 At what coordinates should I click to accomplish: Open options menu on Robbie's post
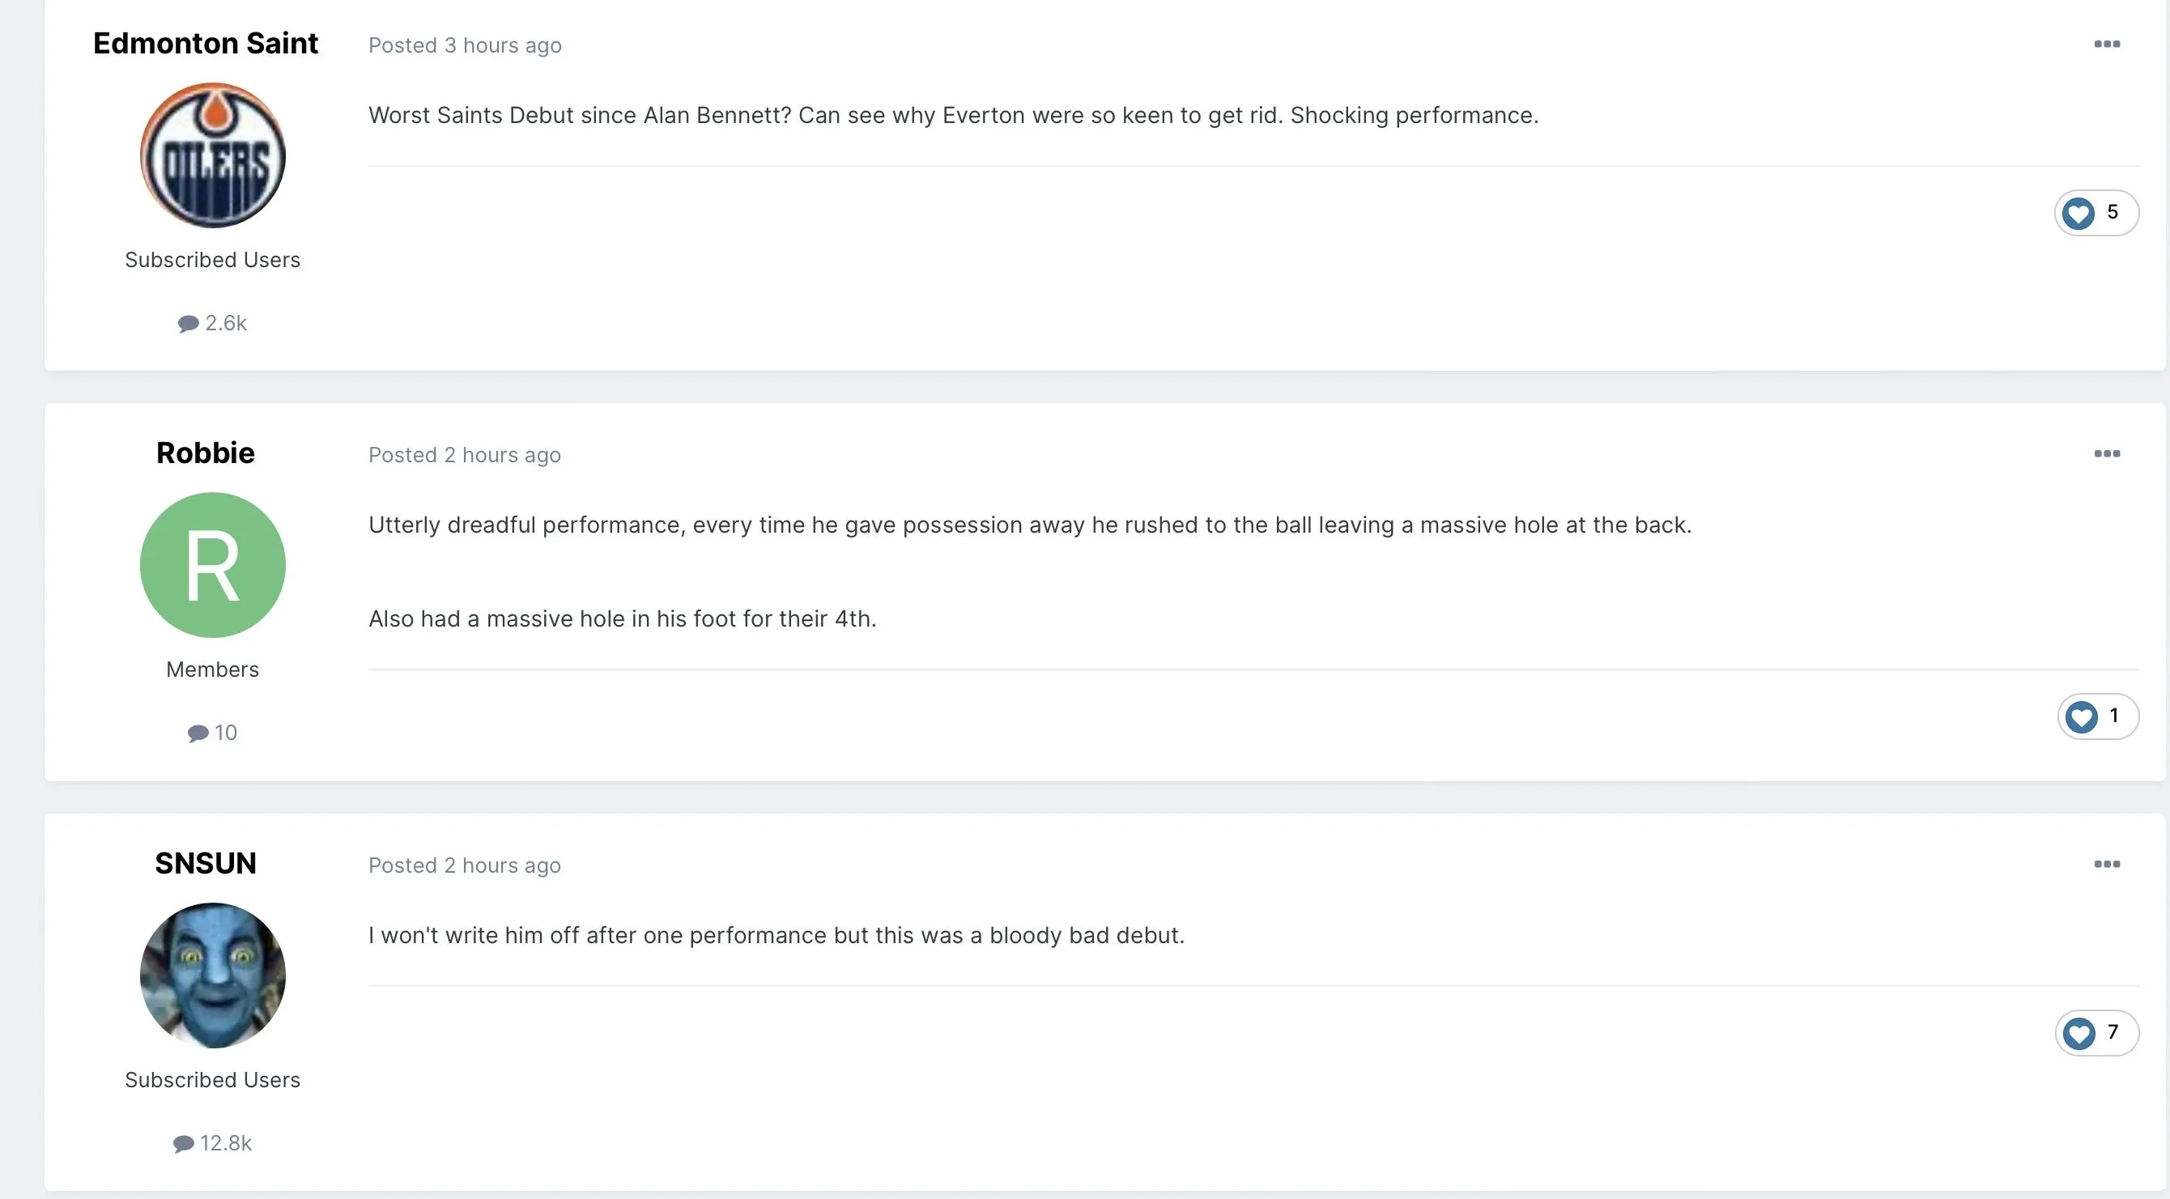(x=2106, y=454)
